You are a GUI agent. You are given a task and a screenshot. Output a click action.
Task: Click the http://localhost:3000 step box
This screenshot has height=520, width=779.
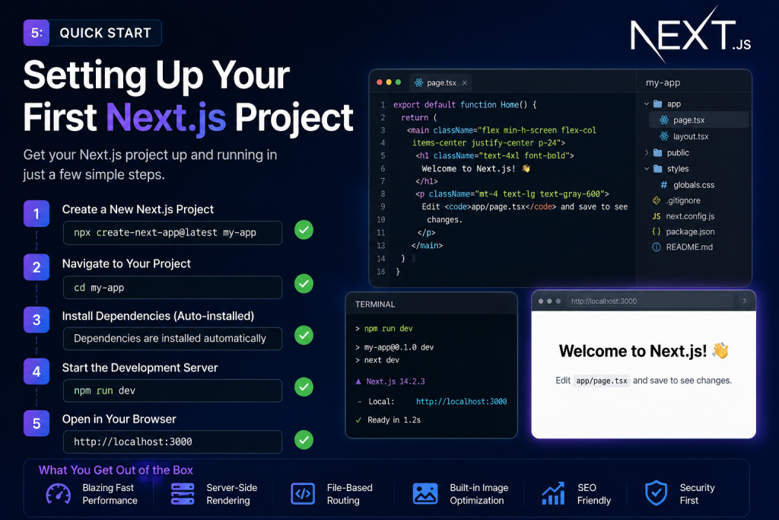point(173,442)
